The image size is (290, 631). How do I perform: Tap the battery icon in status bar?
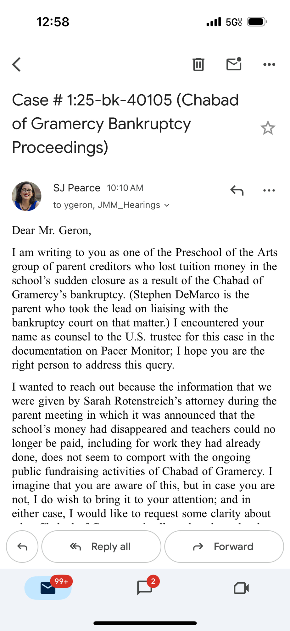(257, 22)
